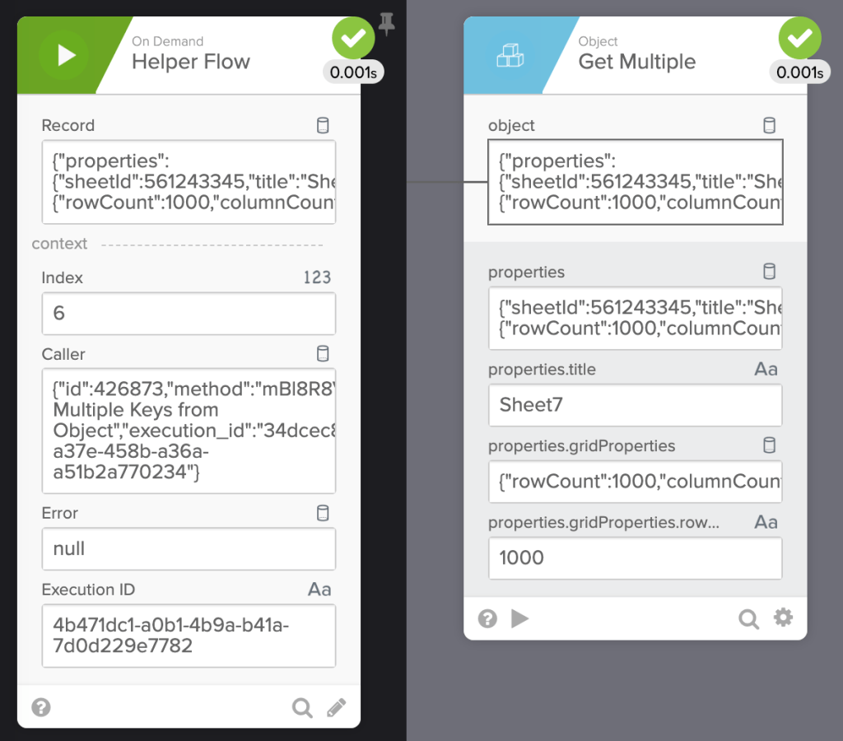Image resolution: width=843 pixels, height=741 pixels.
Task: Click the green success checkmark on Helper Flow
Action: click(352, 37)
